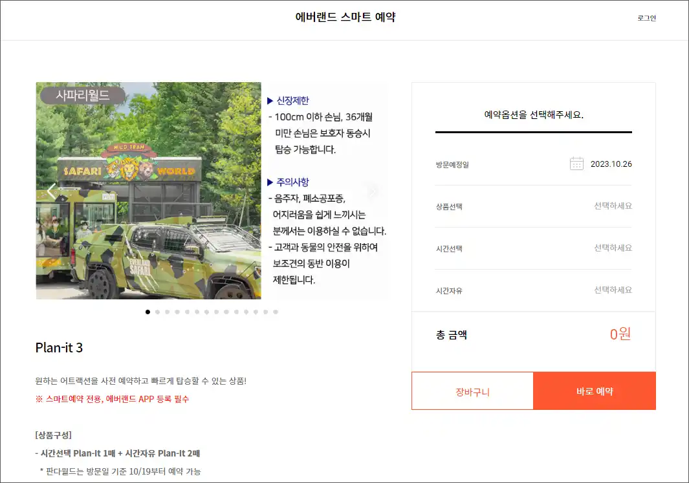
Task: Open 시간자유 dropdown
Action: tap(534, 290)
